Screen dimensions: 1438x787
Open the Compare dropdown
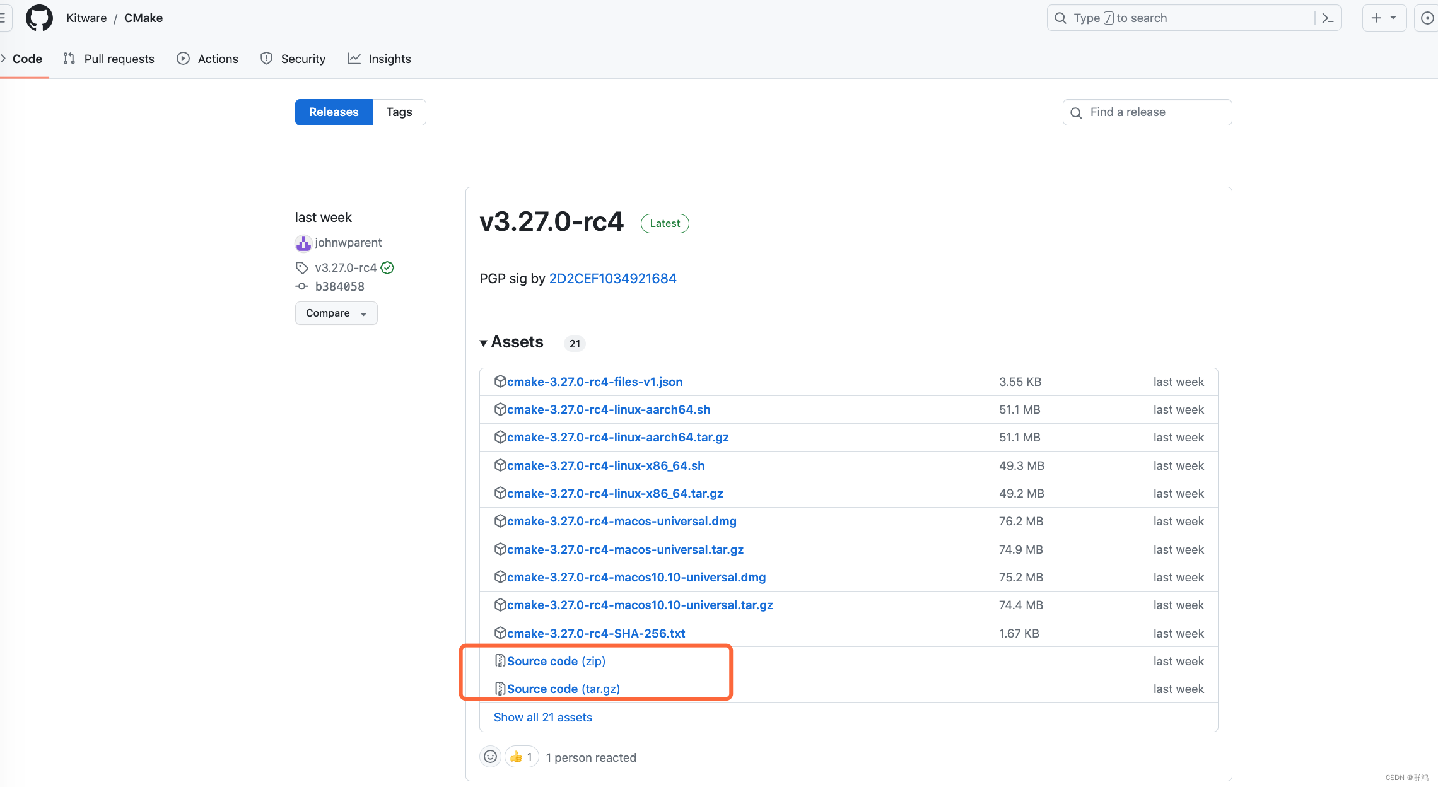tap(336, 313)
